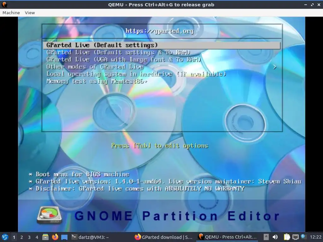Open the clipboard manager tray icon
The width and height of the screenshot is (323, 242).
coord(287,237)
